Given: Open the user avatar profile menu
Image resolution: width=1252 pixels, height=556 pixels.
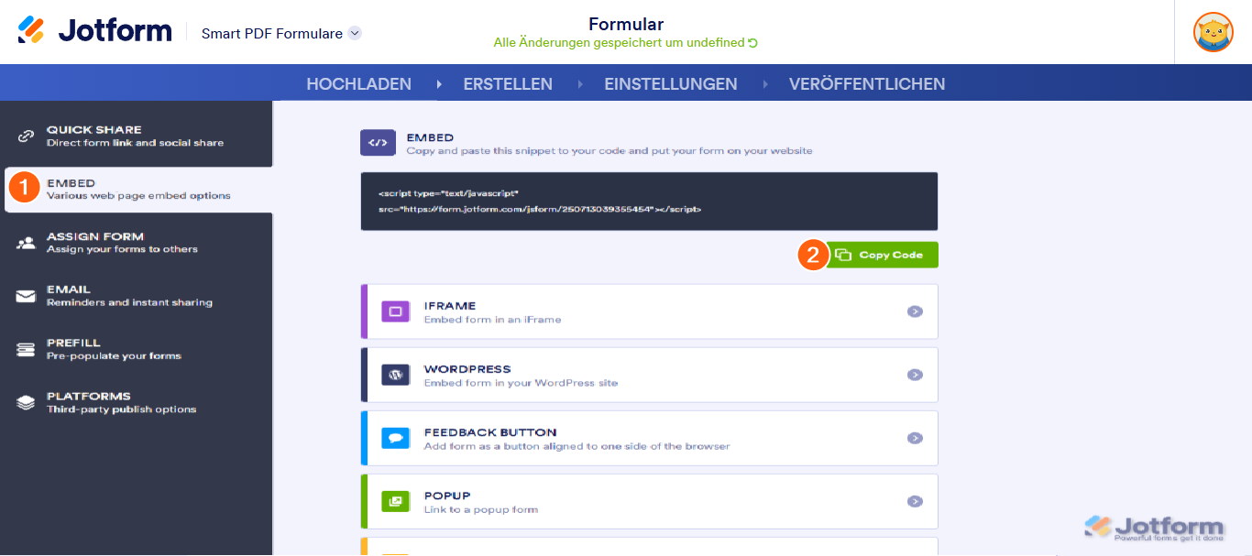Looking at the screenshot, I should (x=1213, y=32).
